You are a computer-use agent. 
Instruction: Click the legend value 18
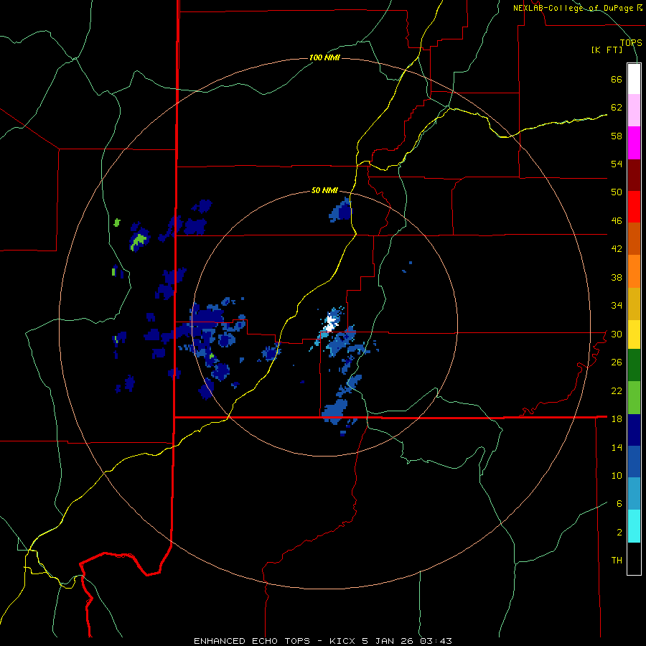(x=617, y=418)
